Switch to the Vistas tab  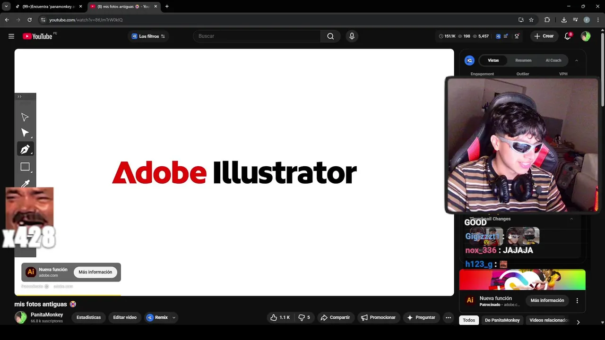[x=493, y=60]
